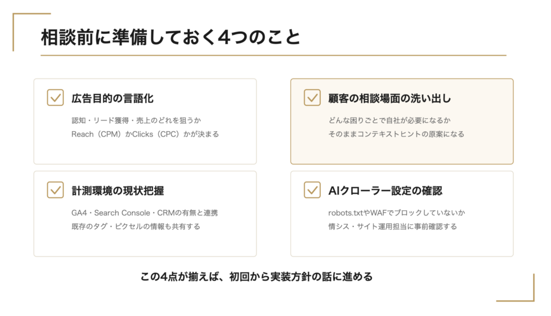Click the 情シス・サイト運用担当に事前確認 line
Image resolution: width=551 pixels, height=316 pixels.
point(392,226)
